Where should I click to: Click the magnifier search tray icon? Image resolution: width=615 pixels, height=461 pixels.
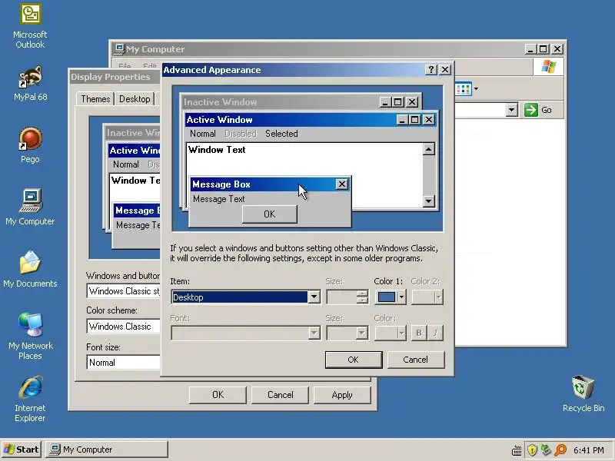click(560, 449)
